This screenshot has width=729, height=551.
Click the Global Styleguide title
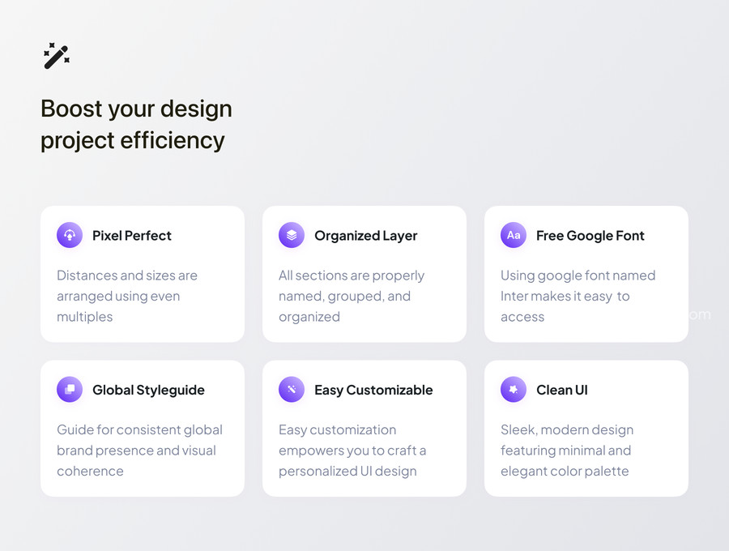[148, 390]
